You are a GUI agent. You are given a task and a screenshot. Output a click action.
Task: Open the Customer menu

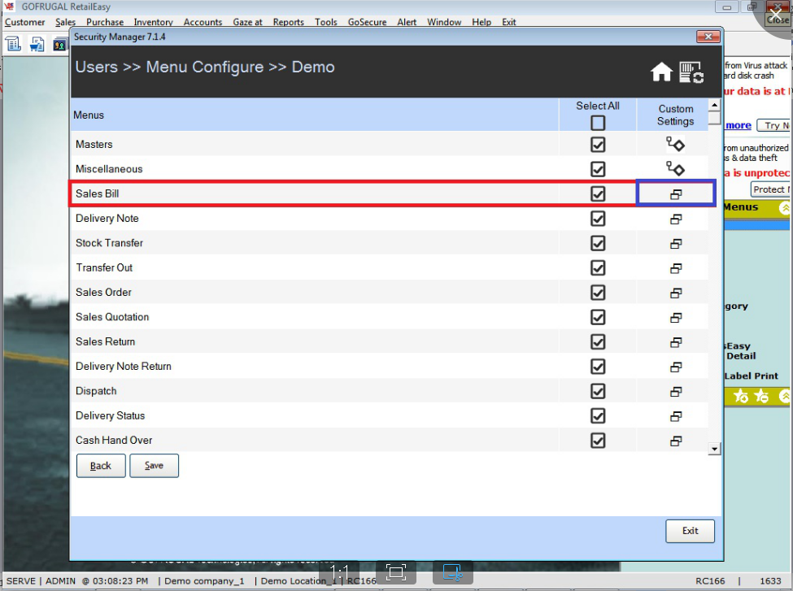tap(24, 22)
